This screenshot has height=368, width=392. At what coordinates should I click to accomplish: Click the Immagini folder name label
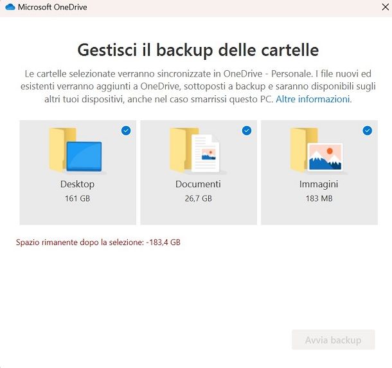(319, 185)
